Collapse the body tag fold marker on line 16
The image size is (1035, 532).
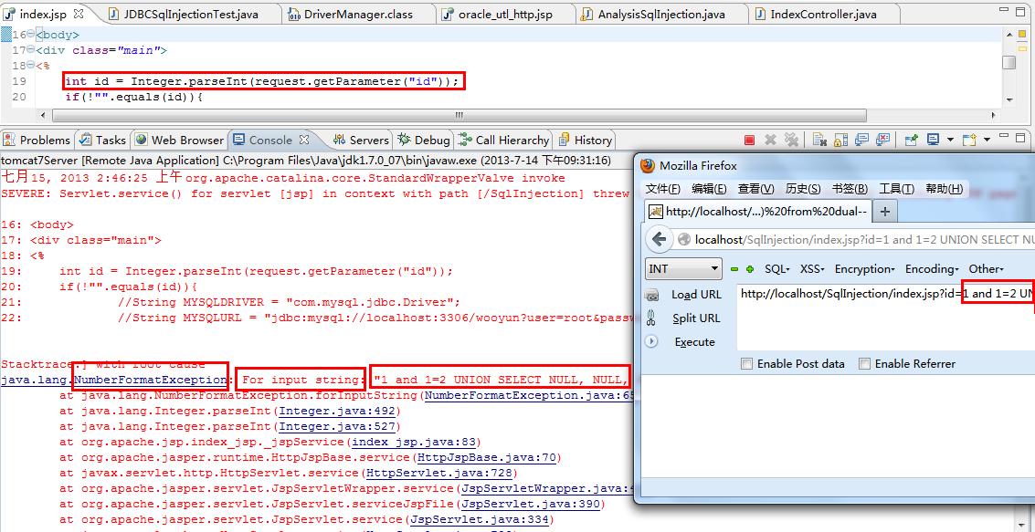[31, 35]
